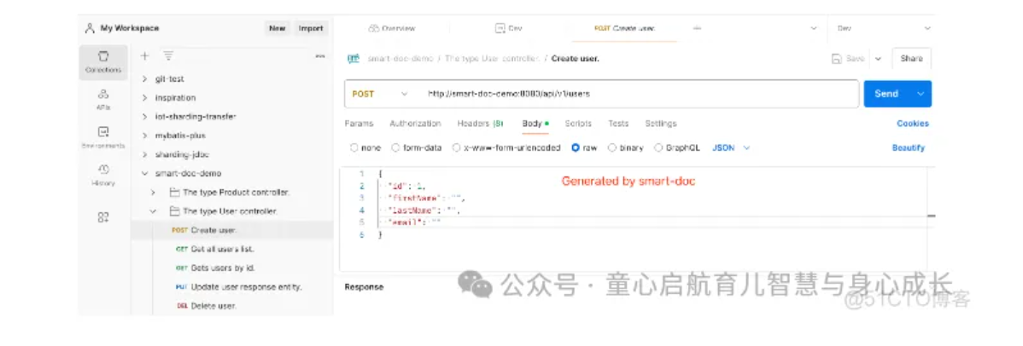Viewport: 1023px width, 346px height.
Task: Select the x-www-form-urlencoded radio
Action: [457, 148]
